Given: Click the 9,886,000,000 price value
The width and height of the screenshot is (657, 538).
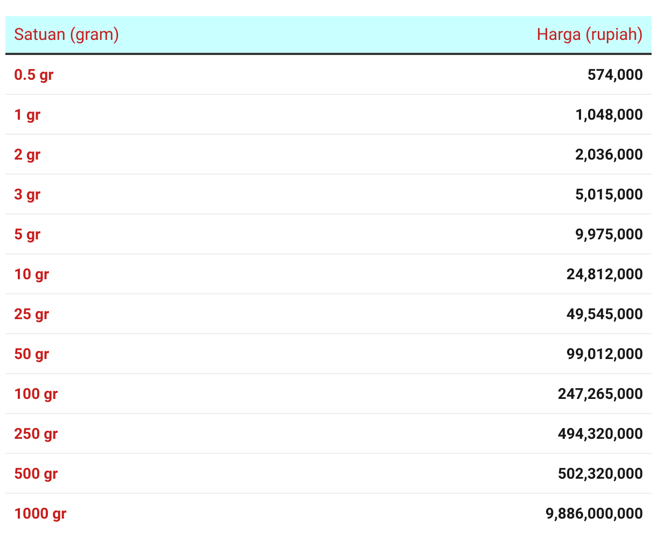Looking at the screenshot, I should [x=595, y=513].
